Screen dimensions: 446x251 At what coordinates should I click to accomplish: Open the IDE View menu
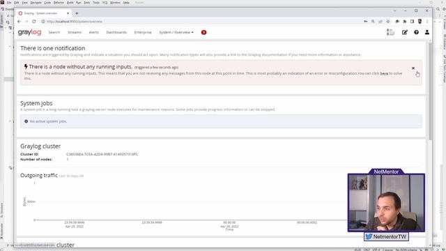25,3
